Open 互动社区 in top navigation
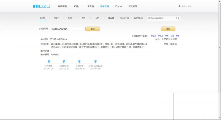This screenshot has width=221, height=120. coord(133,6)
